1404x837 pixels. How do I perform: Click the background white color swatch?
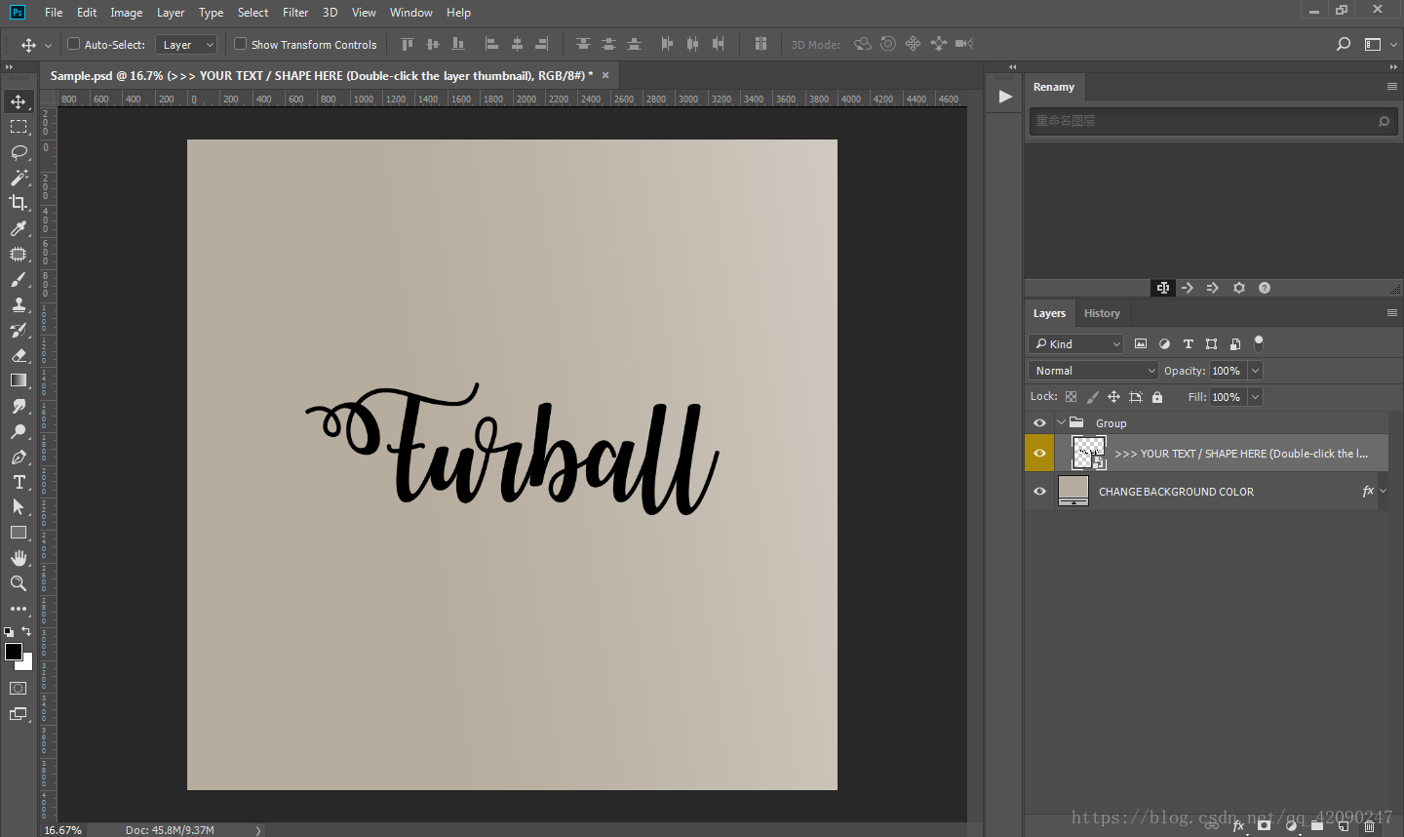click(26, 663)
